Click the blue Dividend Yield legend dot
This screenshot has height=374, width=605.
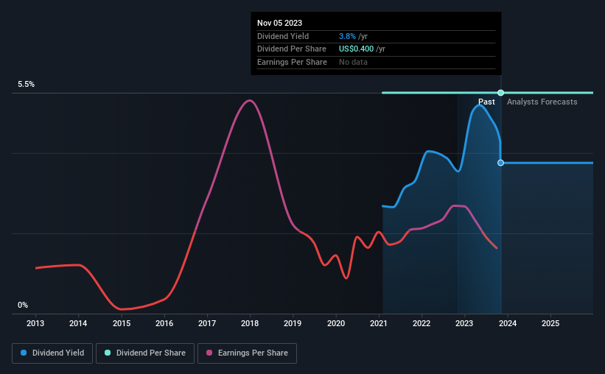[x=24, y=353]
